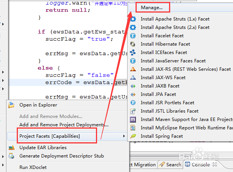This screenshot has height=172, width=233.
Task: Click the Spring Facet leaf icon
Action: [x=133, y=136]
